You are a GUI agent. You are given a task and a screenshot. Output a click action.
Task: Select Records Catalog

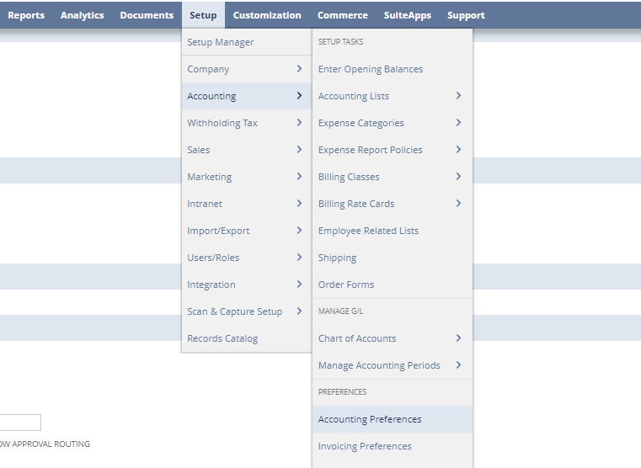247,338
